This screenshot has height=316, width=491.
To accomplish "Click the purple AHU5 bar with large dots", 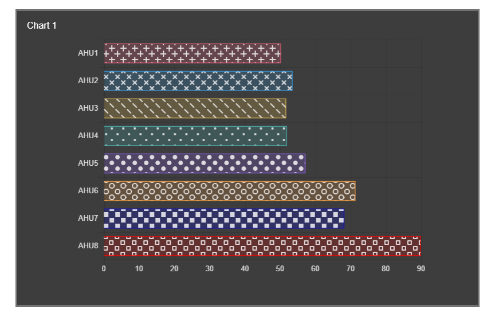I will 205,163.
